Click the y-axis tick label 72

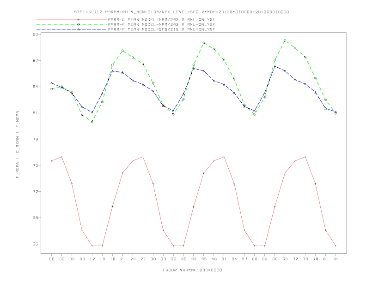click(x=36, y=192)
